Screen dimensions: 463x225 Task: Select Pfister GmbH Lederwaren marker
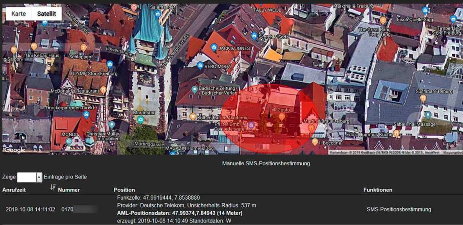pyautogui.click(x=251, y=126)
